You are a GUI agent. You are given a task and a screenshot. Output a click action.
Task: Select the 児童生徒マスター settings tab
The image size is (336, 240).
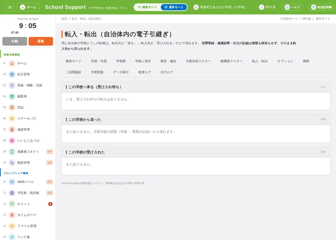pos(198,61)
